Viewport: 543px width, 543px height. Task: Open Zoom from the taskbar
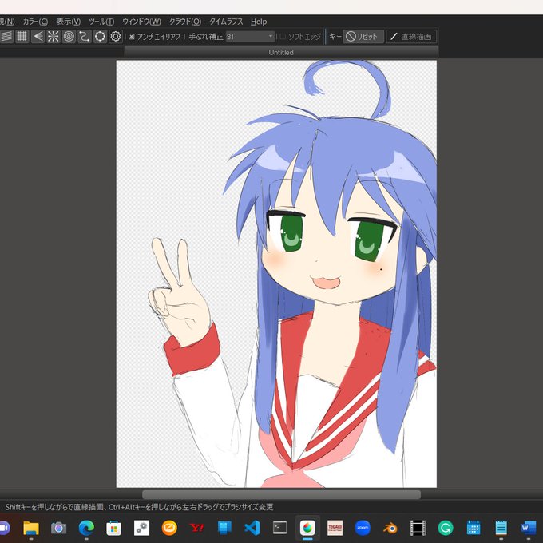coord(363,528)
